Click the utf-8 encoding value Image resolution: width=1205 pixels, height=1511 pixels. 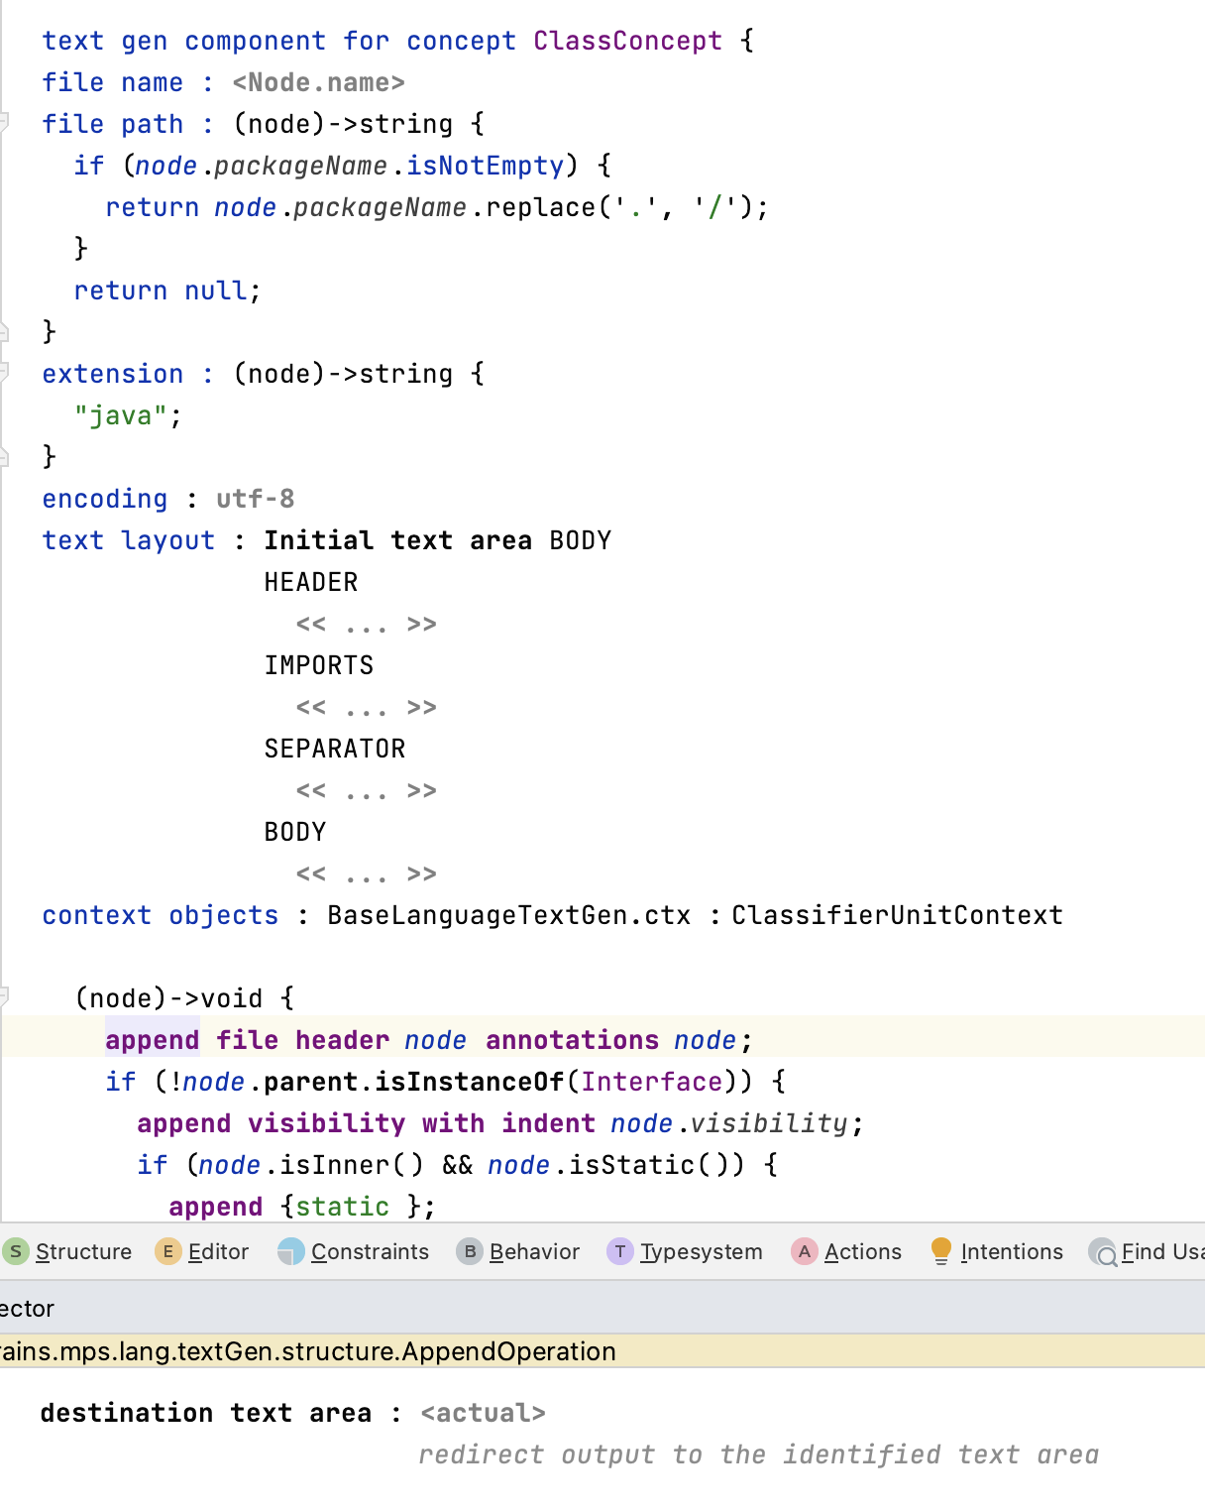coord(256,499)
